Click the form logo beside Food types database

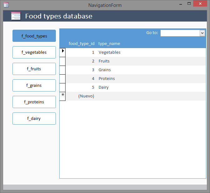point(16,16)
